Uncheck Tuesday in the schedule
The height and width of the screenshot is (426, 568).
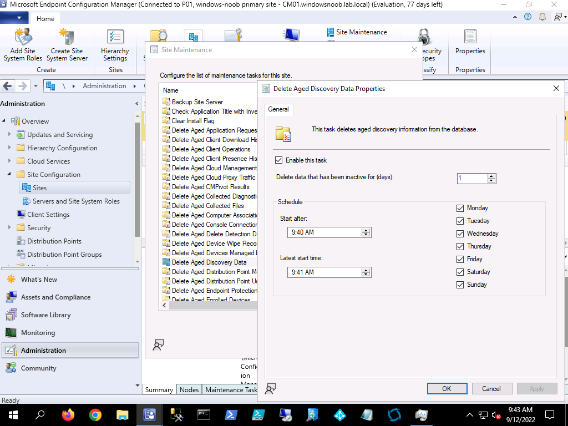[x=460, y=221]
